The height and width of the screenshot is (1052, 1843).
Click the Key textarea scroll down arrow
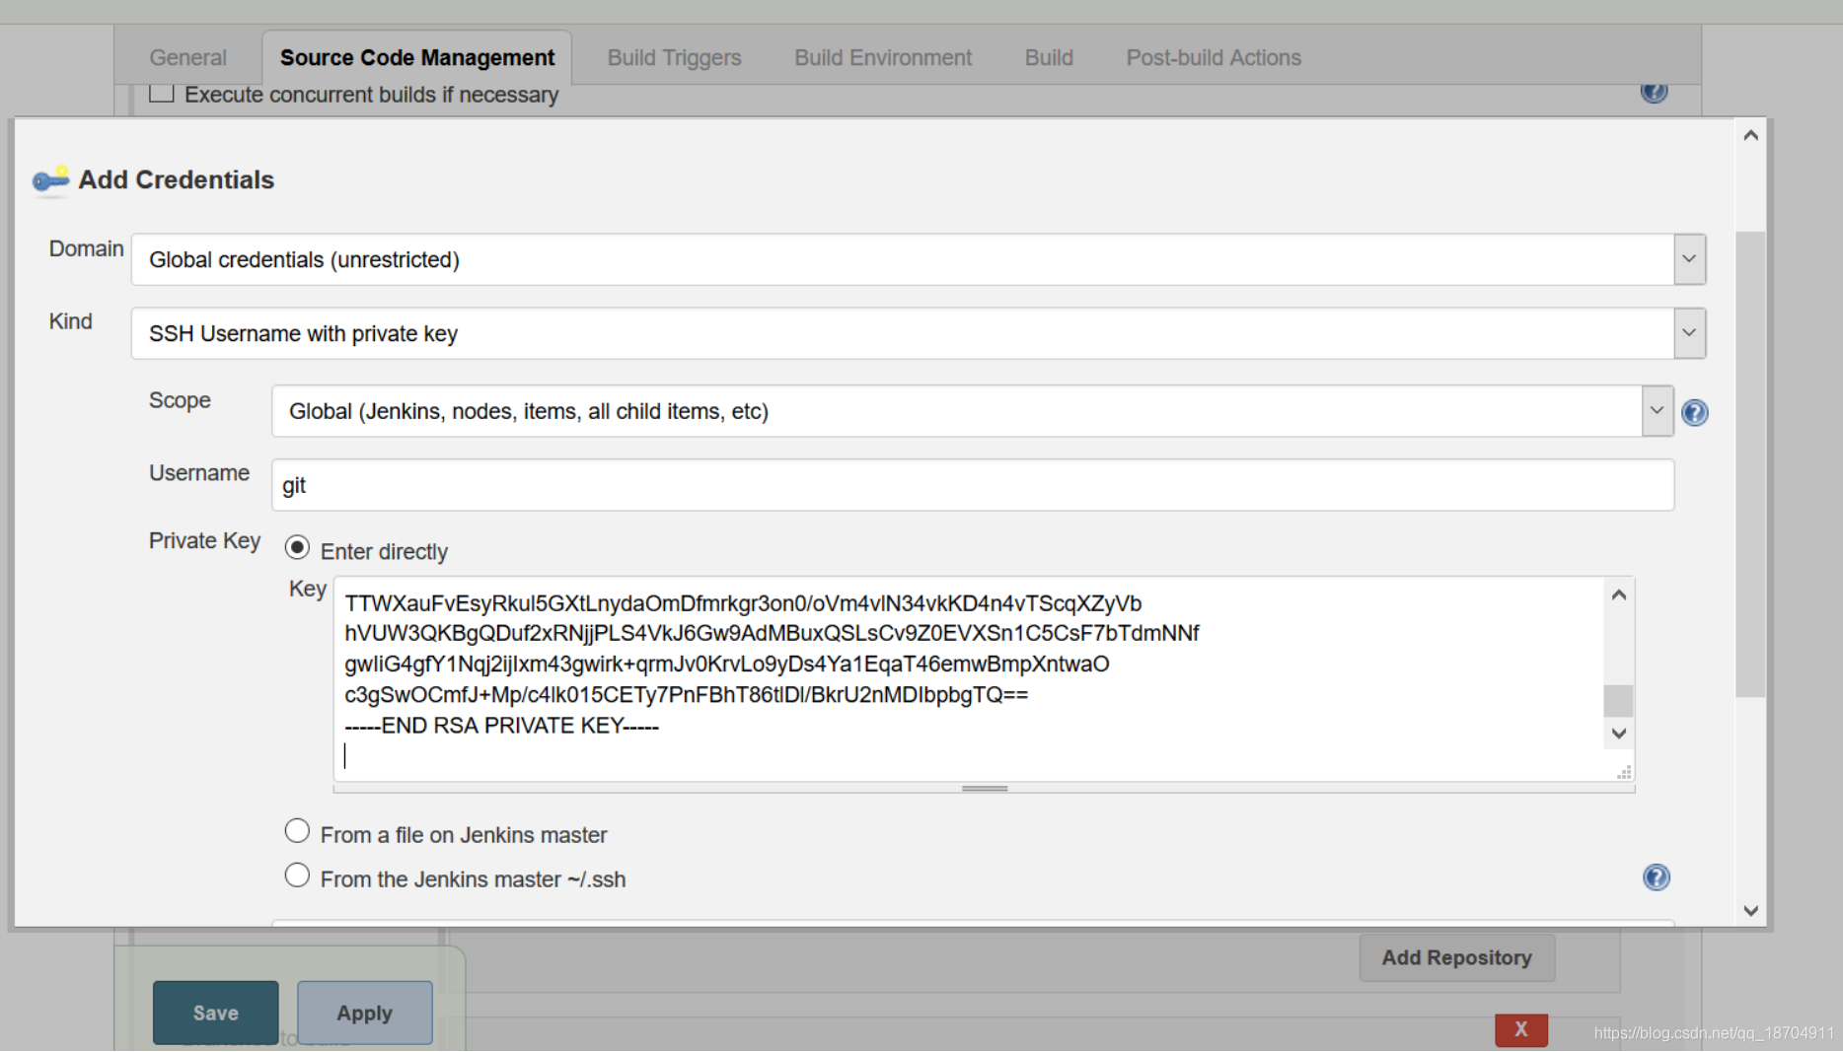(1618, 733)
